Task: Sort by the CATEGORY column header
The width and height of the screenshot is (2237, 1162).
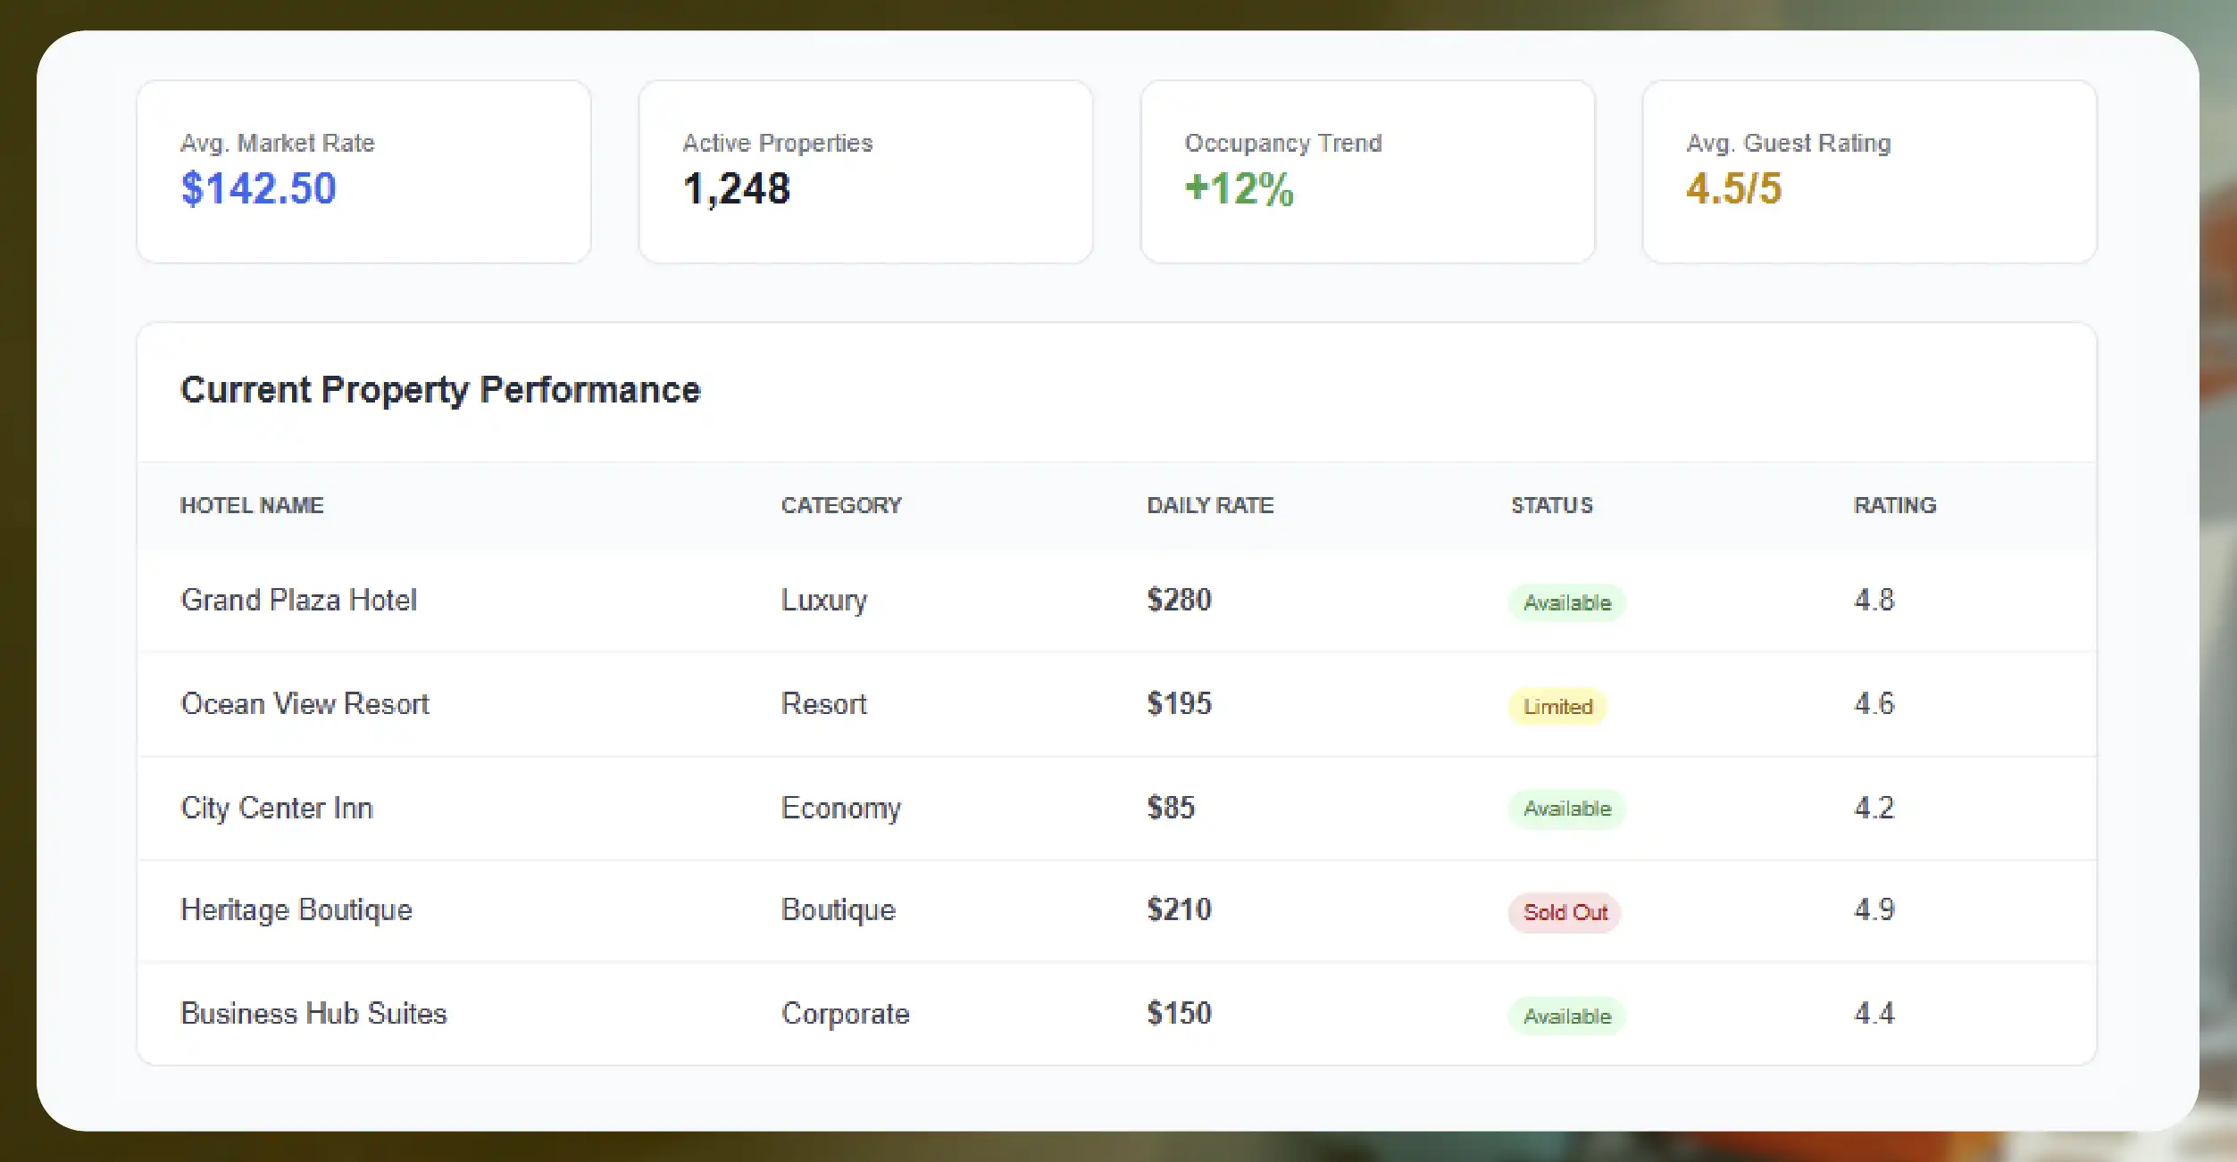Action: click(841, 505)
